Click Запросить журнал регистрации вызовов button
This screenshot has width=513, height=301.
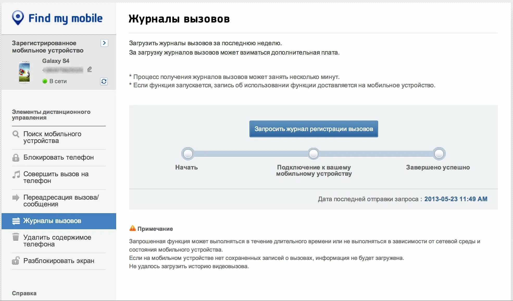[x=313, y=128]
